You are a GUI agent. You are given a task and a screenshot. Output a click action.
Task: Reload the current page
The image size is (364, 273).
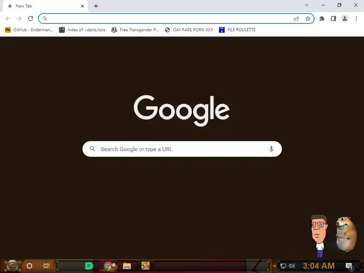pos(31,18)
